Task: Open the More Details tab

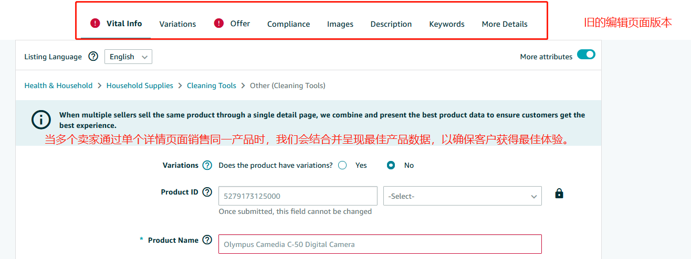Action: [505, 24]
